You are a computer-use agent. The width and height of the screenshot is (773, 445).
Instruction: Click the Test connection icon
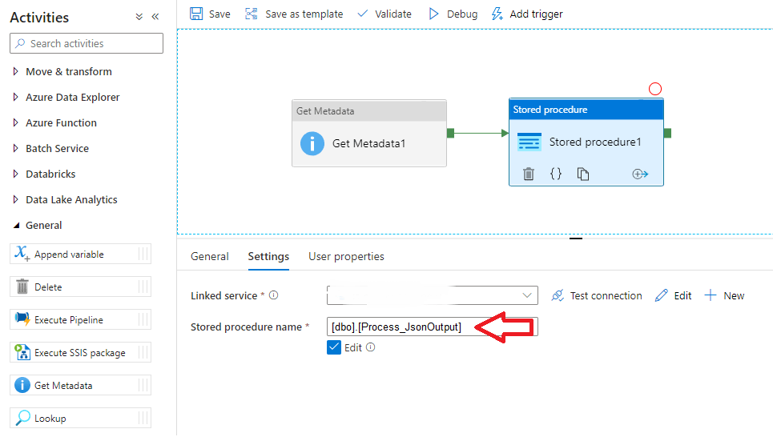pos(558,296)
